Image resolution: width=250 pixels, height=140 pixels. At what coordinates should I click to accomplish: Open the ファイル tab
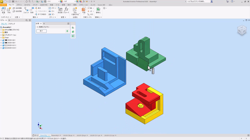[3, 5]
